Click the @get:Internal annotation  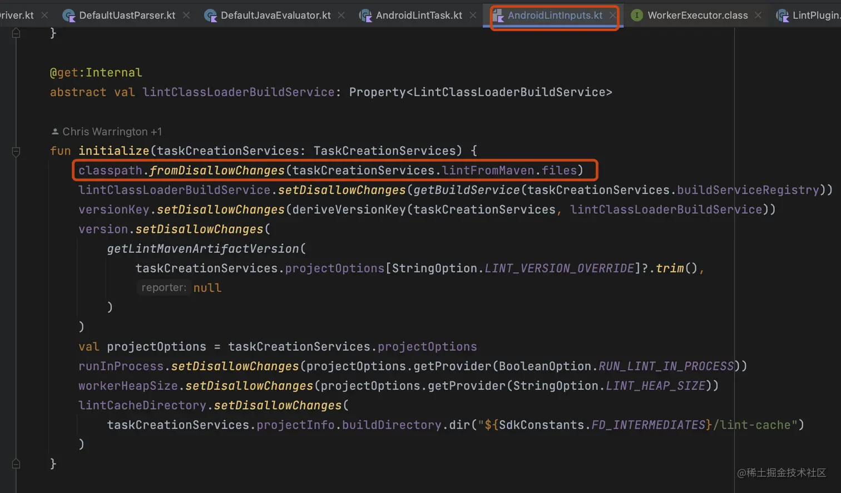click(96, 73)
